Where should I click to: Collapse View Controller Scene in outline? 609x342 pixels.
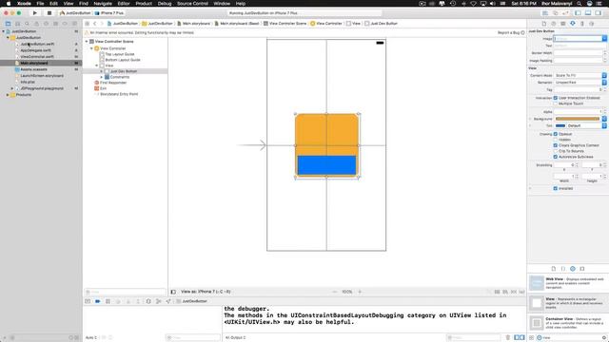coord(87,42)
